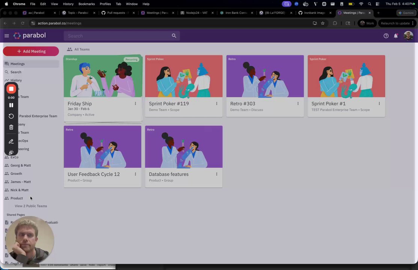Click the search magnifier icon in header
The image size is (418, 270).
coord(174,36)
